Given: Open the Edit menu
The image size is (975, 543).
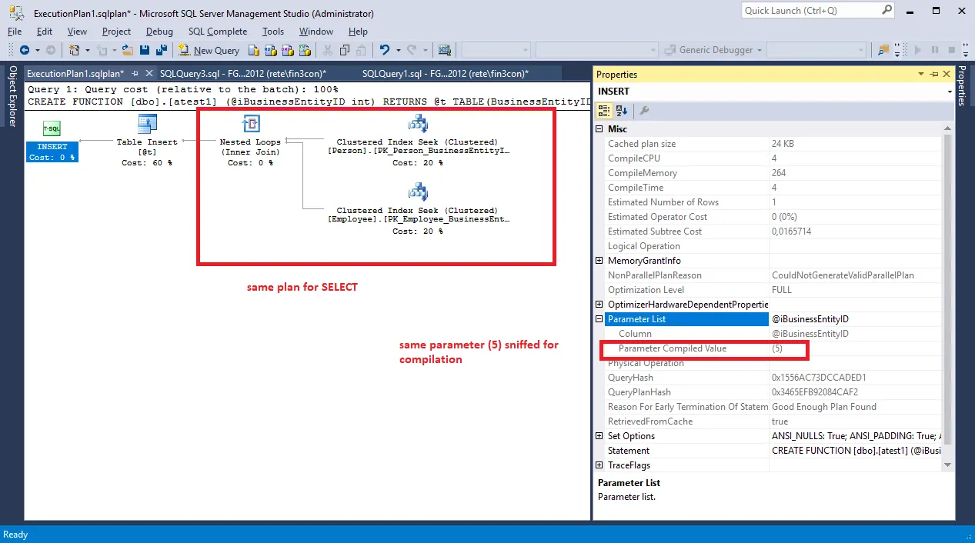Looking at the screenshot, I should coord(45,32).
